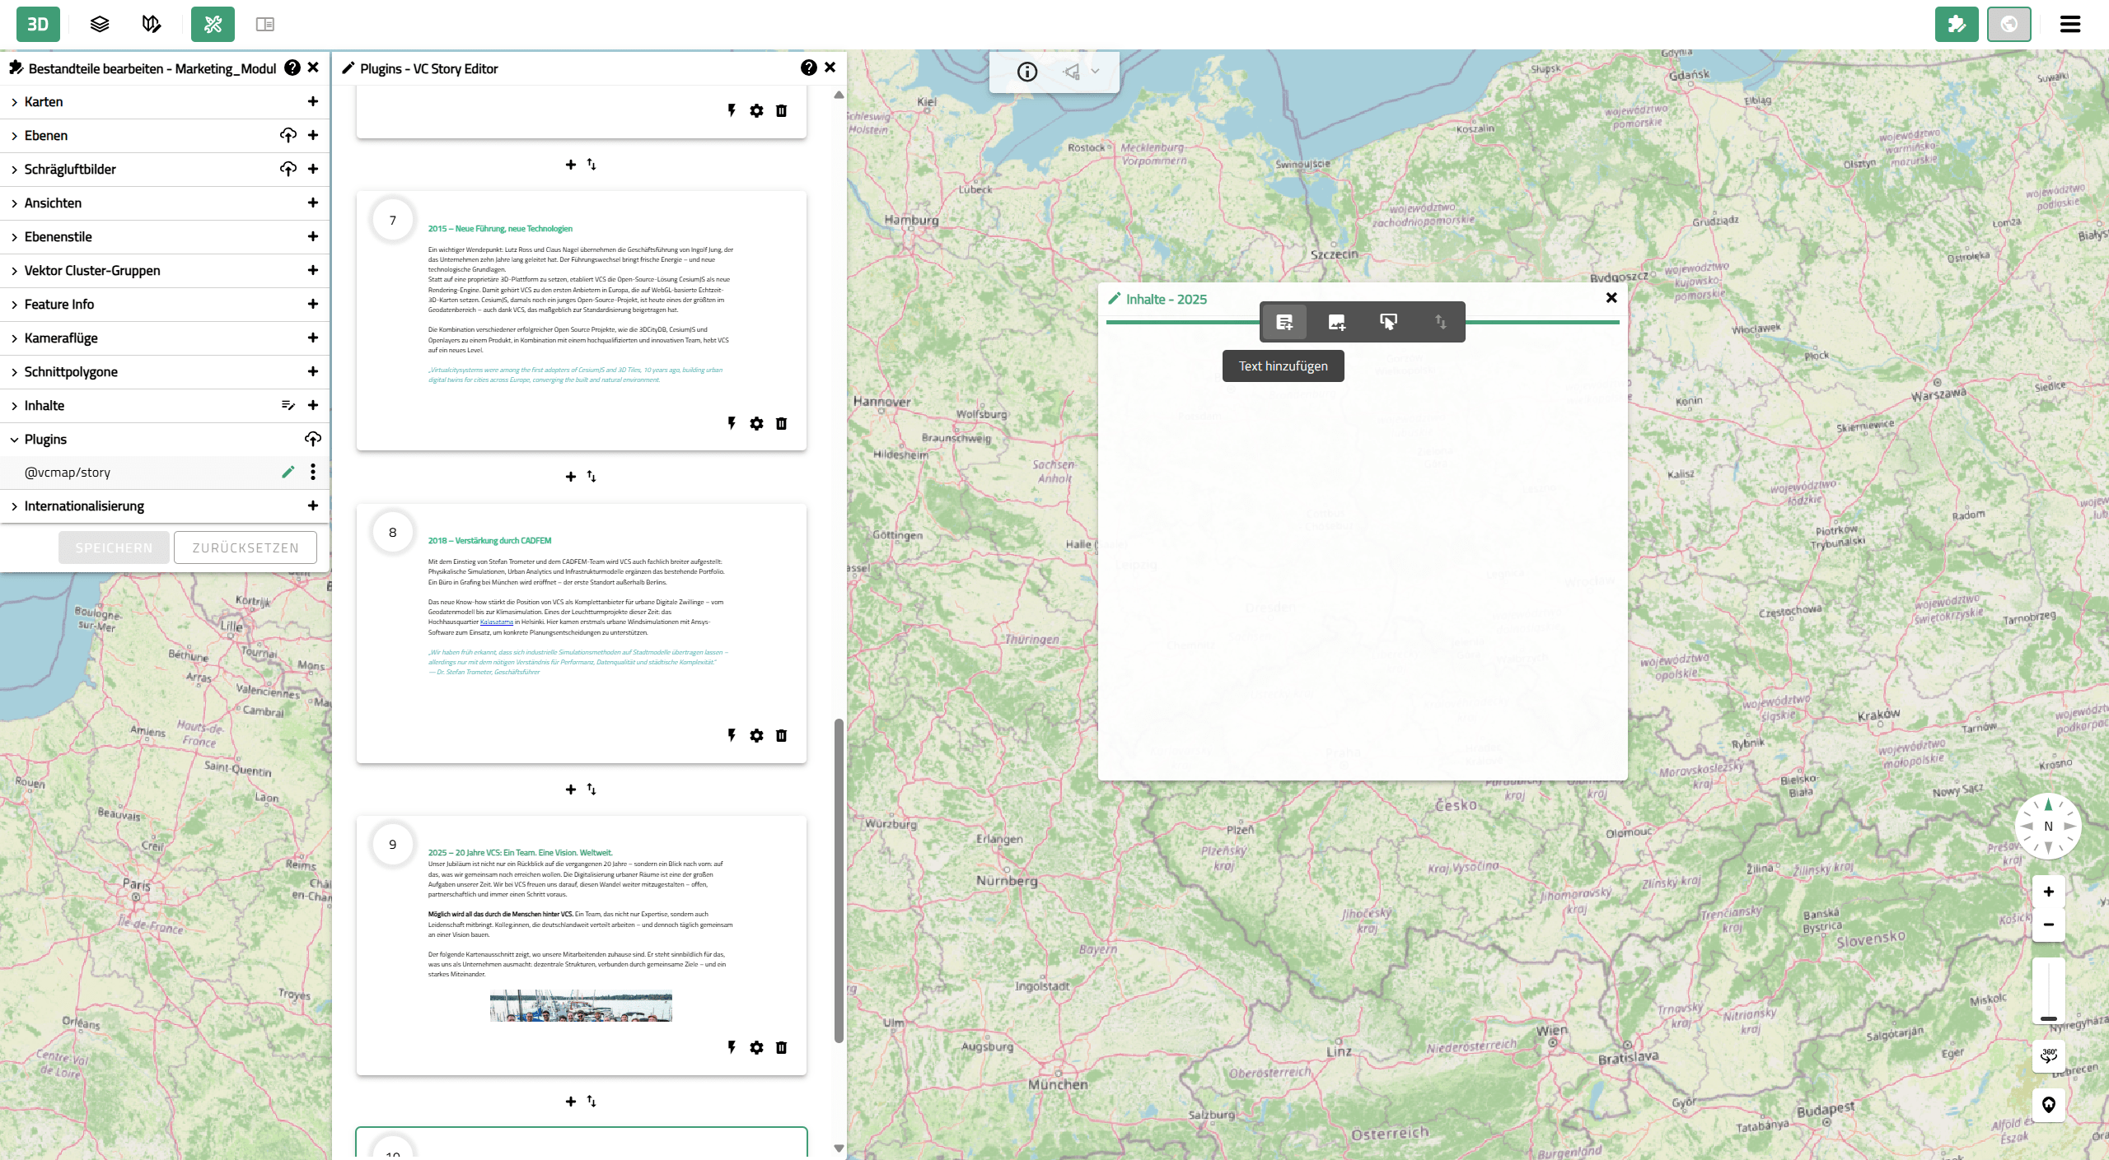
Task: Open help for the VC Story Editor
Action: [x=809, y=68]
